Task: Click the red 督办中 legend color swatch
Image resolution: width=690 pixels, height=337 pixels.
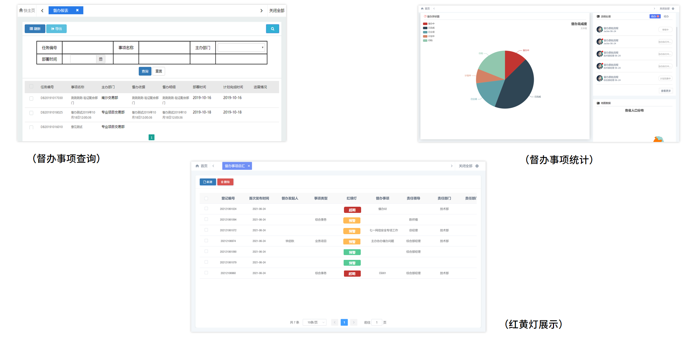Action: coord(425,24)
